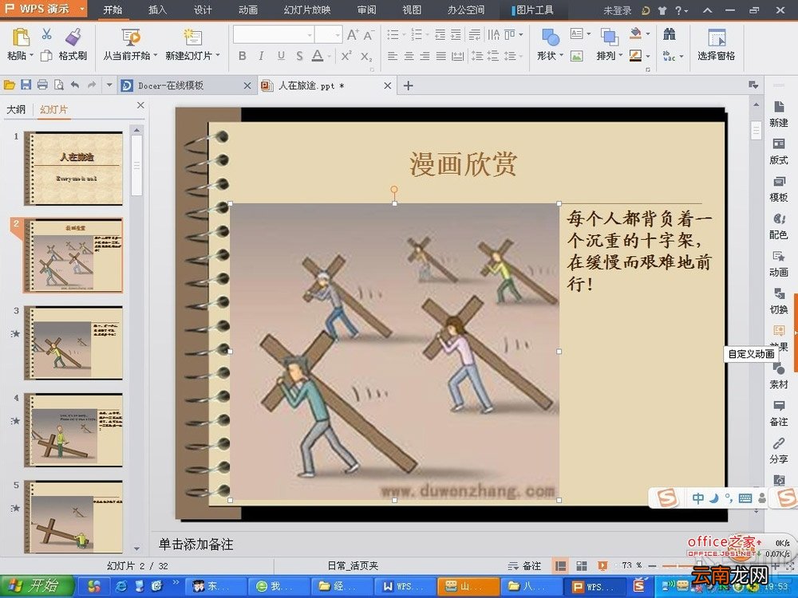Select the Format Painter brush icon

coord(73,37)
